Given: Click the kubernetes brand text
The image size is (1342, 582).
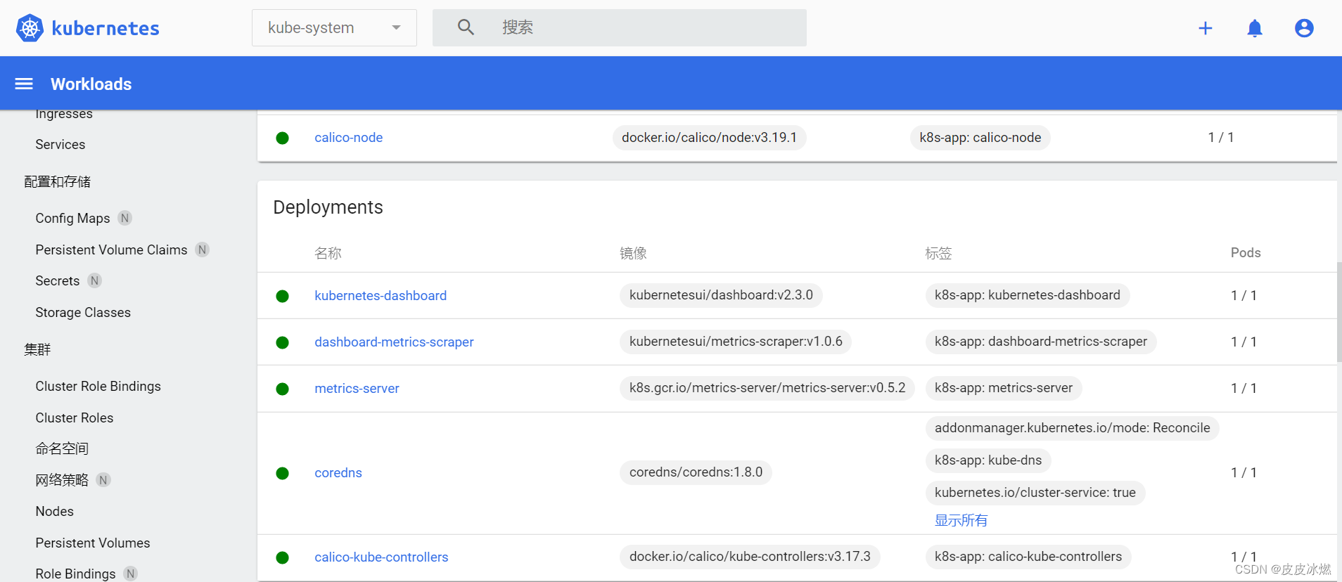Looking at the screenshot, I should coord(106,28).
